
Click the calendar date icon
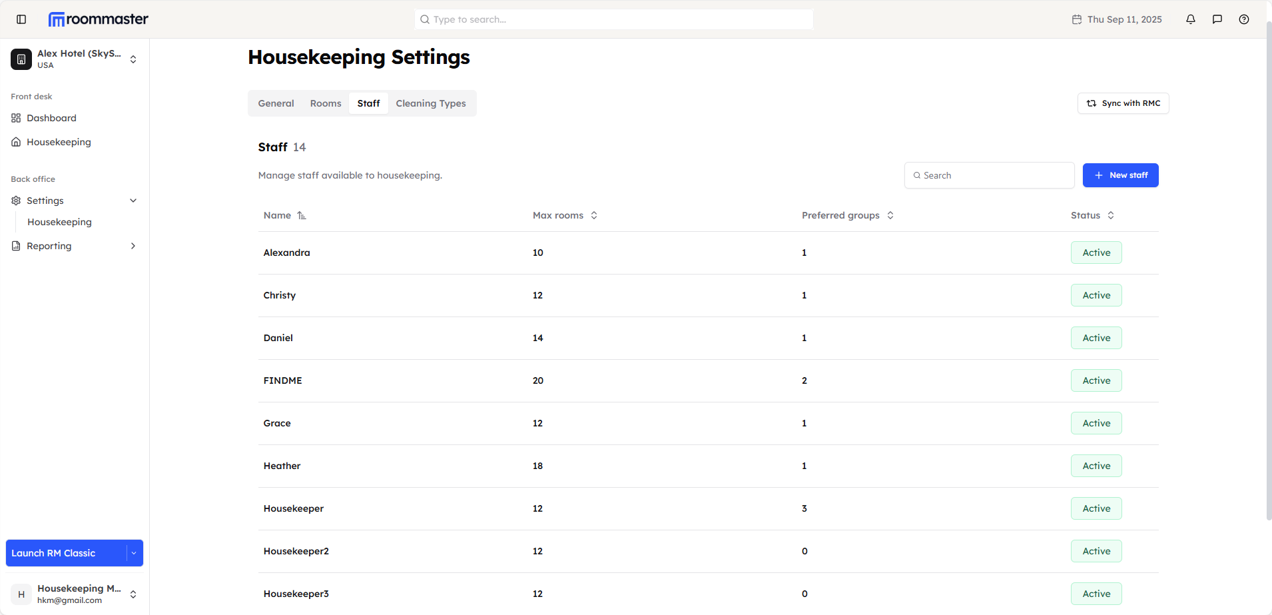[1077, 19]
